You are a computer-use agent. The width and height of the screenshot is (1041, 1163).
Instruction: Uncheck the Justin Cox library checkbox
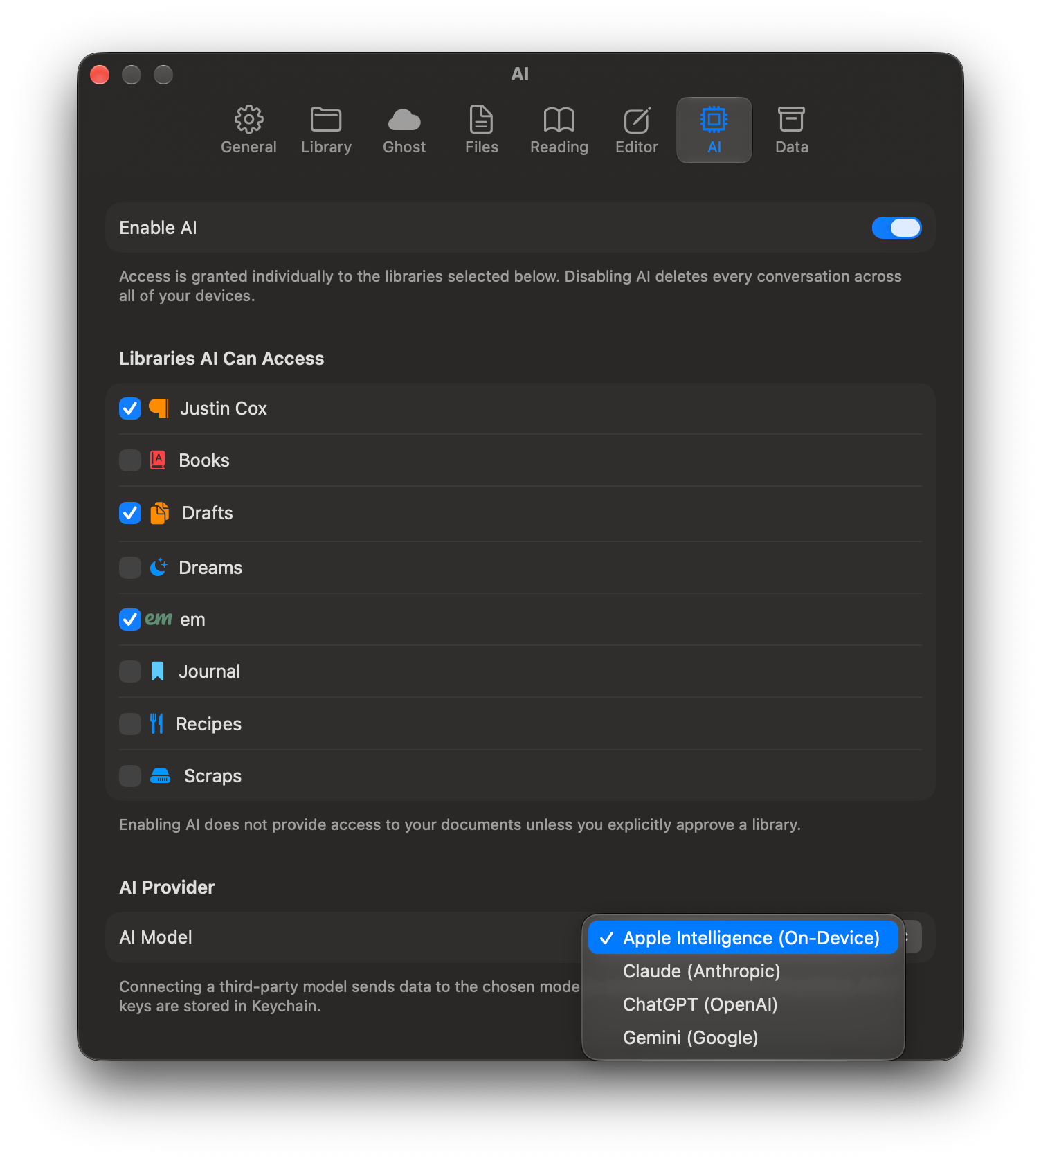tap(130, 408)
